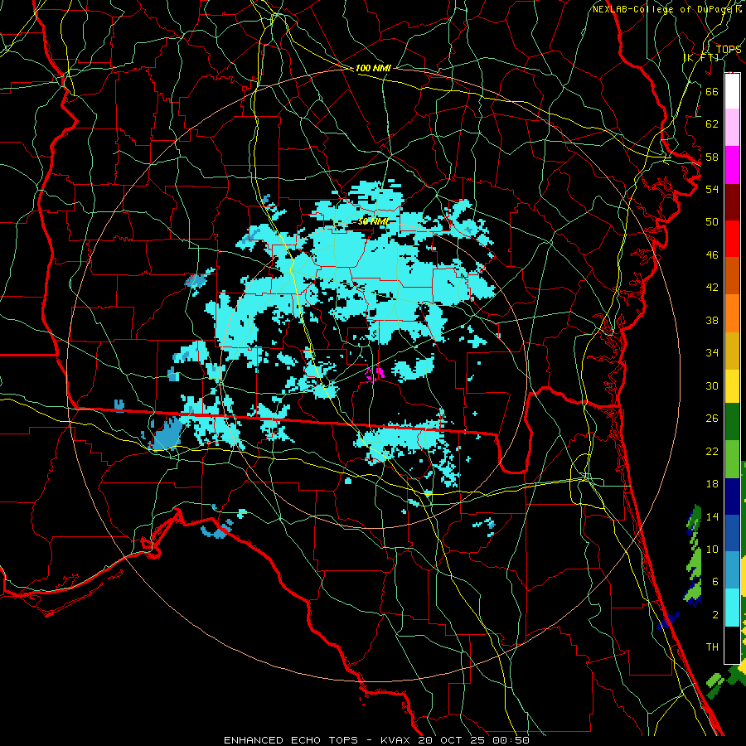746x746 pixels.
Task: Click the "TOPS" legend title
Action: click(729, 50)
